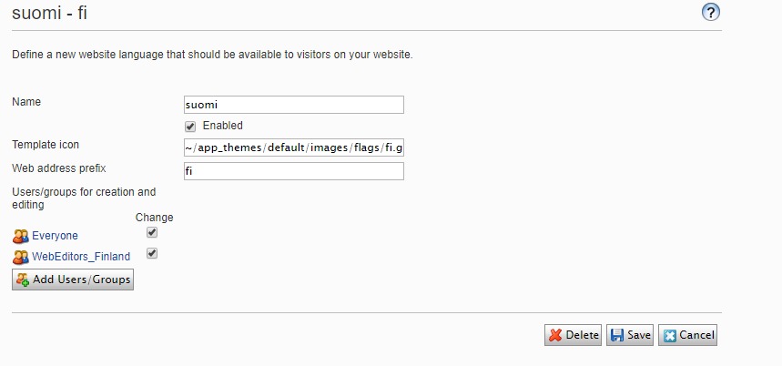Image resolution: width=782 pixels, height=366 pixels.
Task: Select the Web address prefix field
Action: 293,171
